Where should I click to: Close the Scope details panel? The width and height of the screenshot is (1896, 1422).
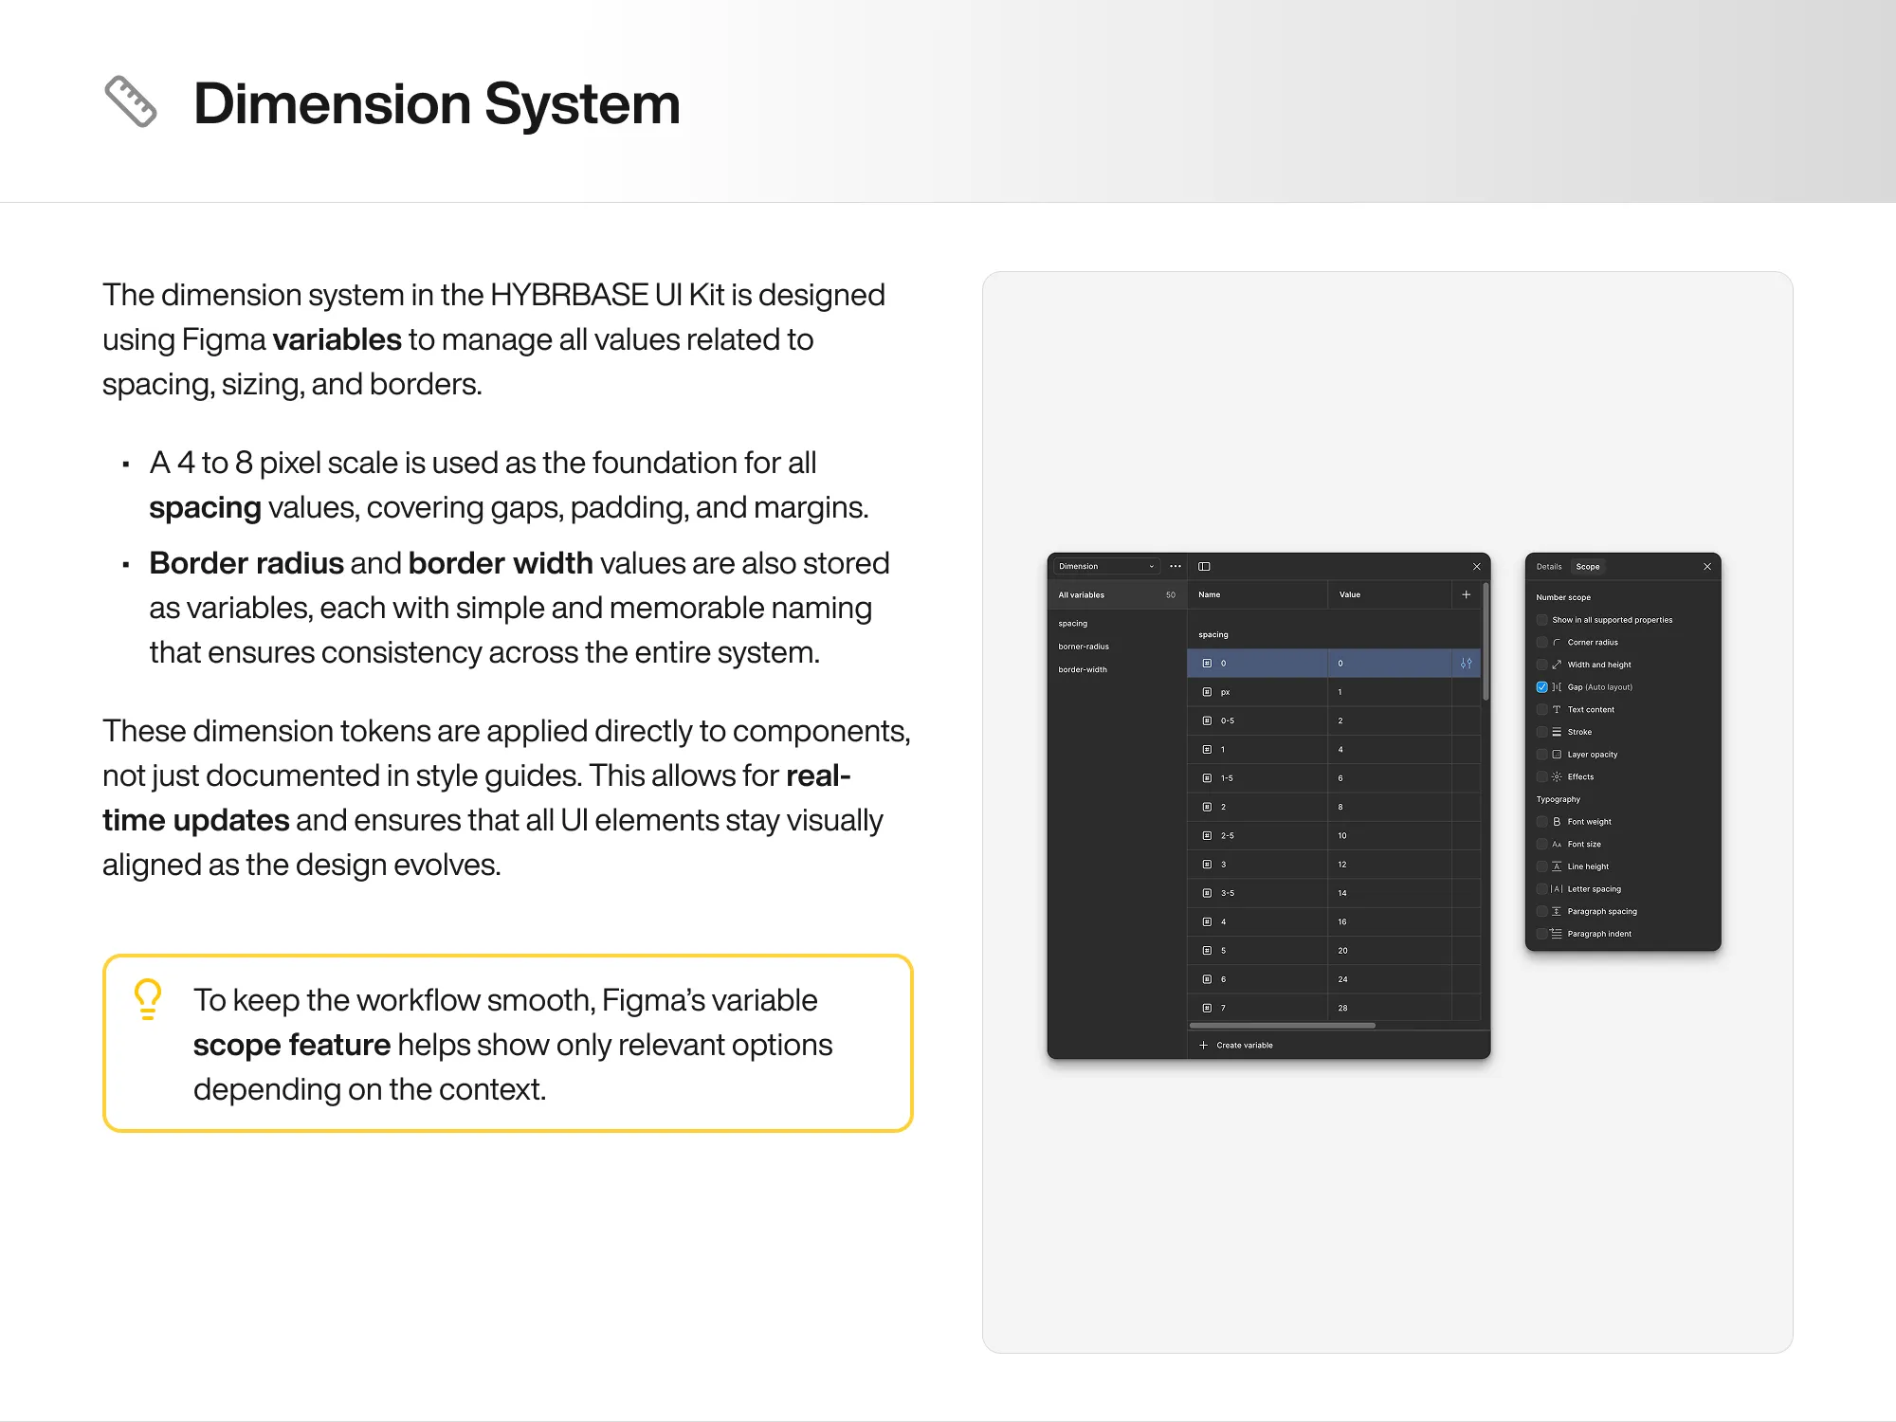[x=1707, y=567]
